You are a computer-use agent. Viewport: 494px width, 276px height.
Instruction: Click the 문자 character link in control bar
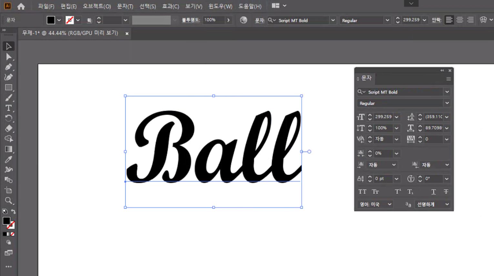tap(260, 20)
